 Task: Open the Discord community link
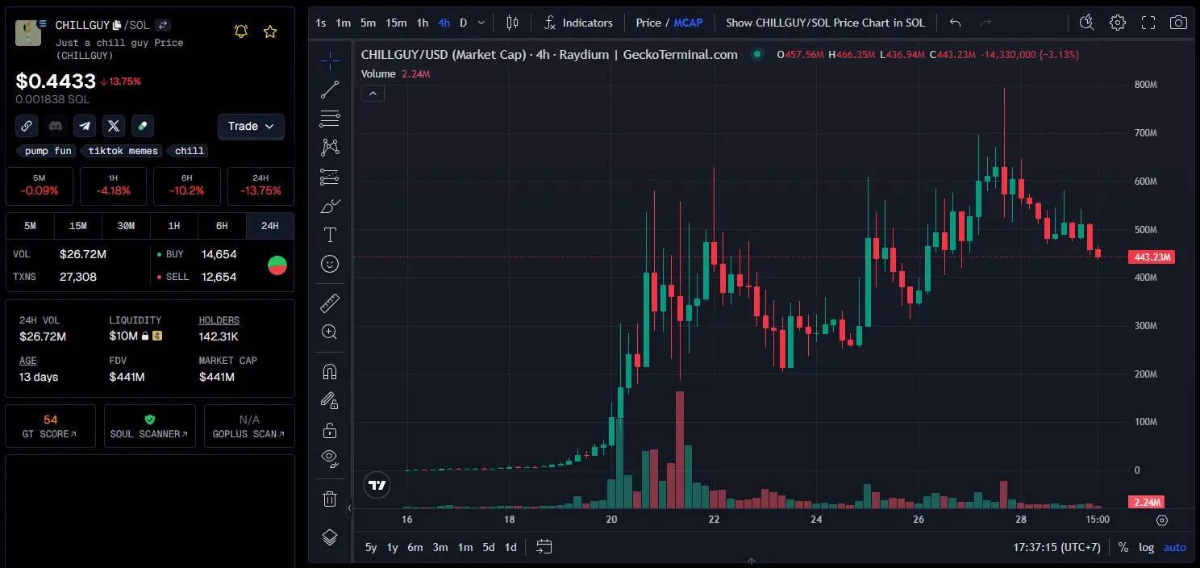56,126
